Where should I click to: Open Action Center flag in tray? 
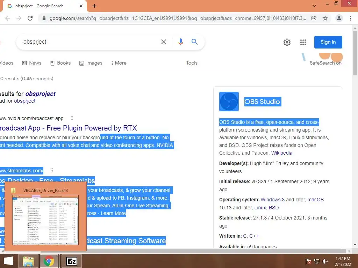308,261
